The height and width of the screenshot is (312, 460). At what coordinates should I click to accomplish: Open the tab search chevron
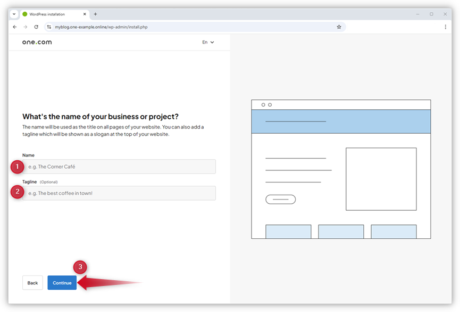coord(13,14)
